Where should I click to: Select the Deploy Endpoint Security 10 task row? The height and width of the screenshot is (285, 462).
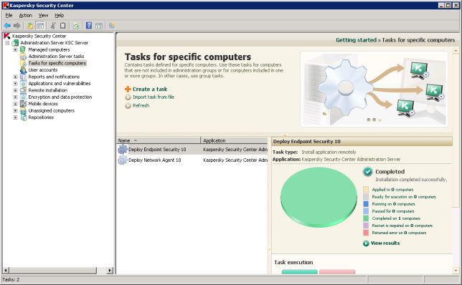point(192,150)
